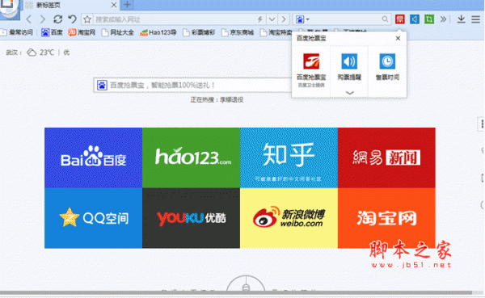Click the magnifier search icon
The height and width of the screenshot is (298, 485).
385,19
